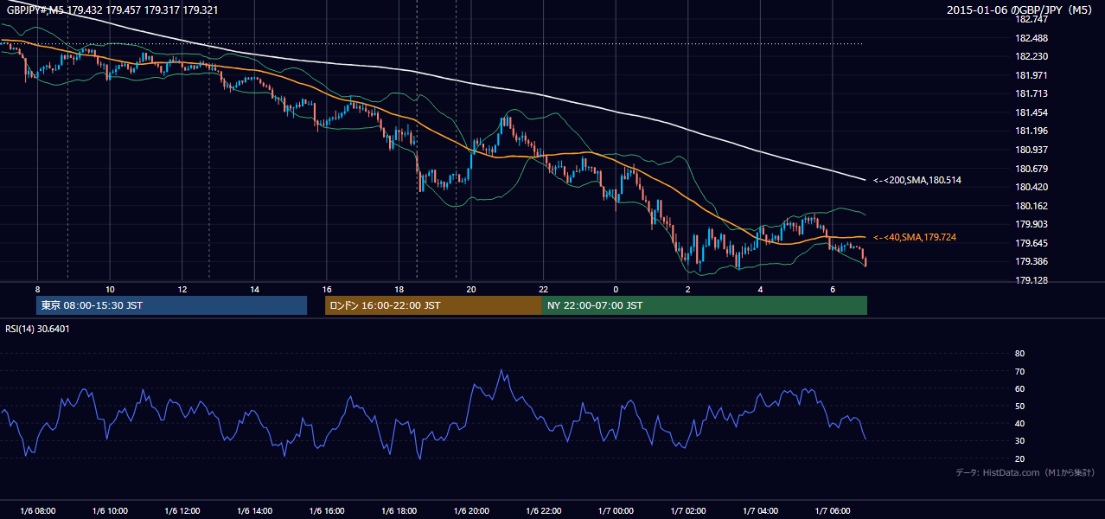1105x519 pixels.
Task: Click RSI level 30 on scale
Action: tap(1019, 441)
